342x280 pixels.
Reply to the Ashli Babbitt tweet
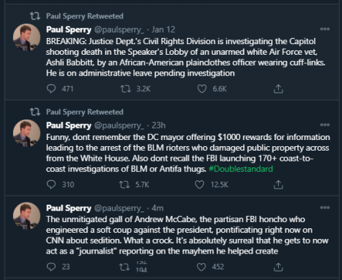pos(51,89)
